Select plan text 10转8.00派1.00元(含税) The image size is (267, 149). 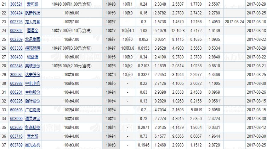coord(72,4)
